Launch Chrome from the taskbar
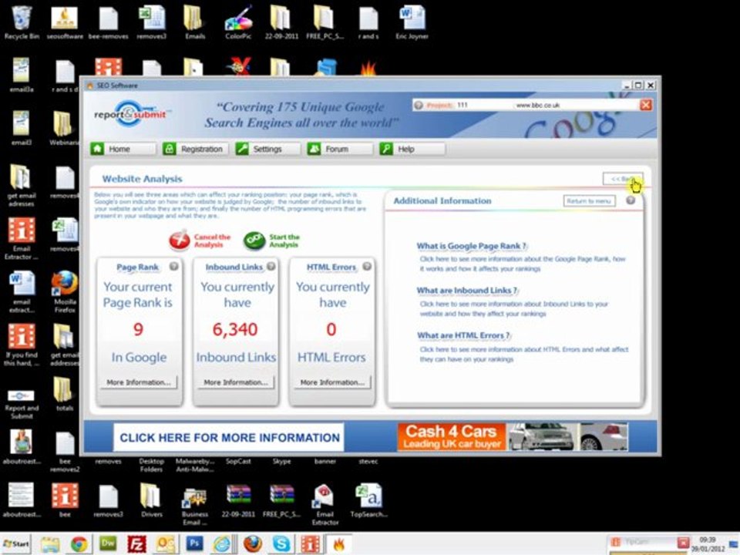The width and height of the screenshot is (740, 555). [79, 544]
